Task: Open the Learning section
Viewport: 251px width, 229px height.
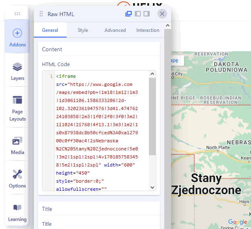Action: click(17, 212)
